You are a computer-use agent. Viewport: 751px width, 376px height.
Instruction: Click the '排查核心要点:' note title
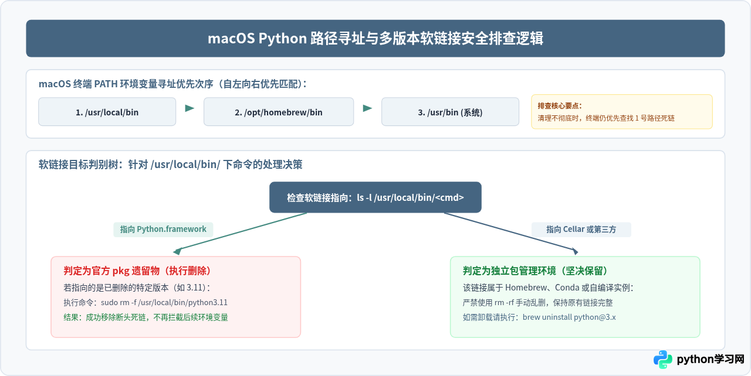point(560,106)
